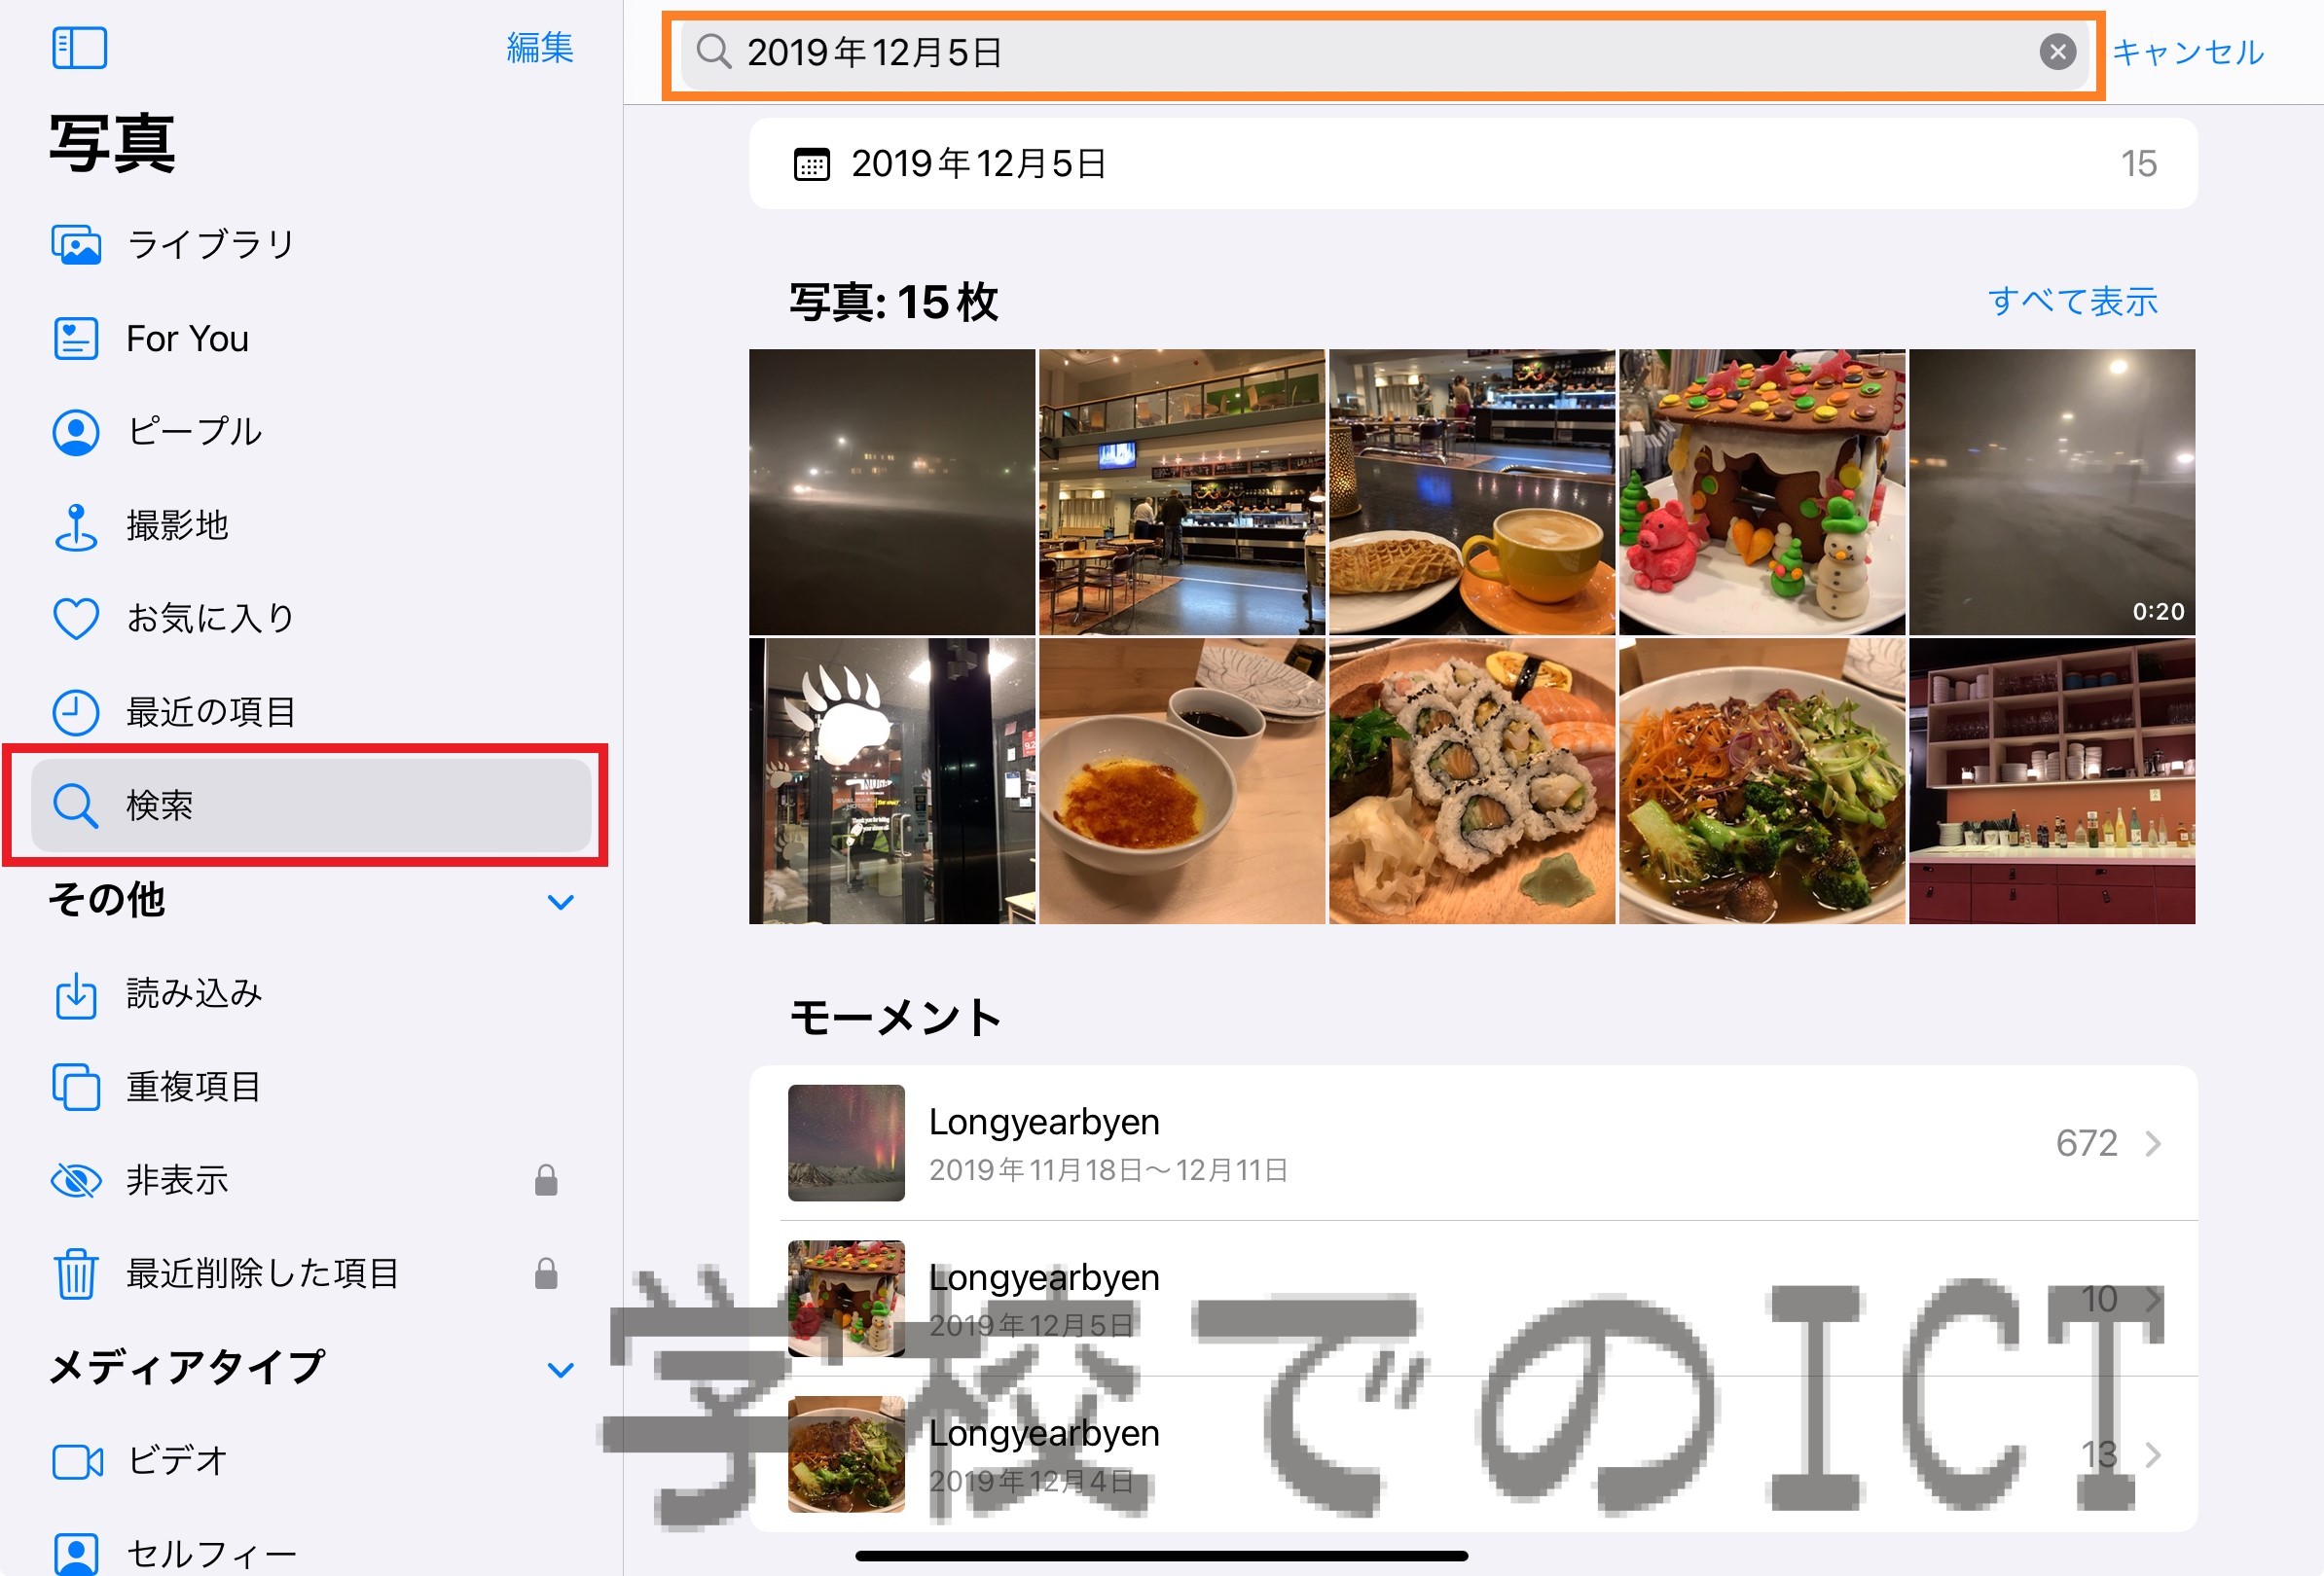Screen dimensions: 2324x1576
Task: Click the lock icon beside 最近削除した項目
Action: click(546, 1273)
